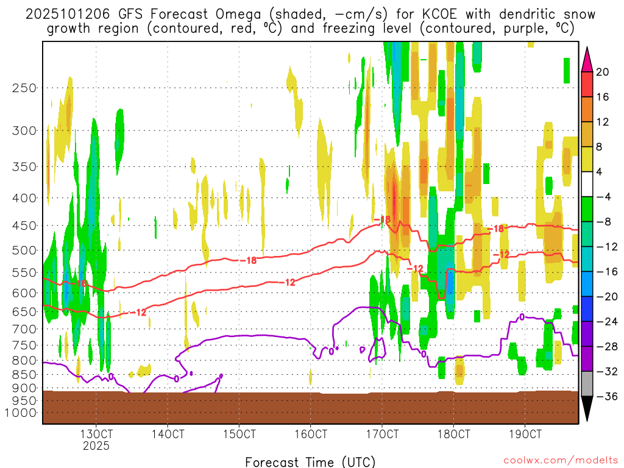Click the colorbar value label -36
This screenshot has height=468, width=624.
click(607, 396)
